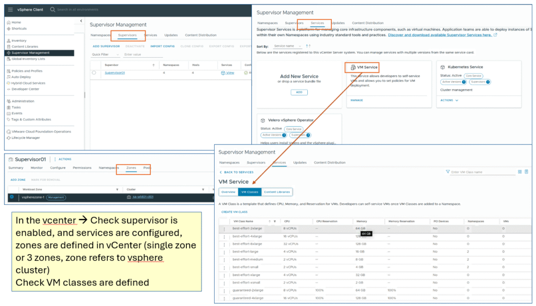
Task: Click the search magnifier icon in header
Action: 53,10
